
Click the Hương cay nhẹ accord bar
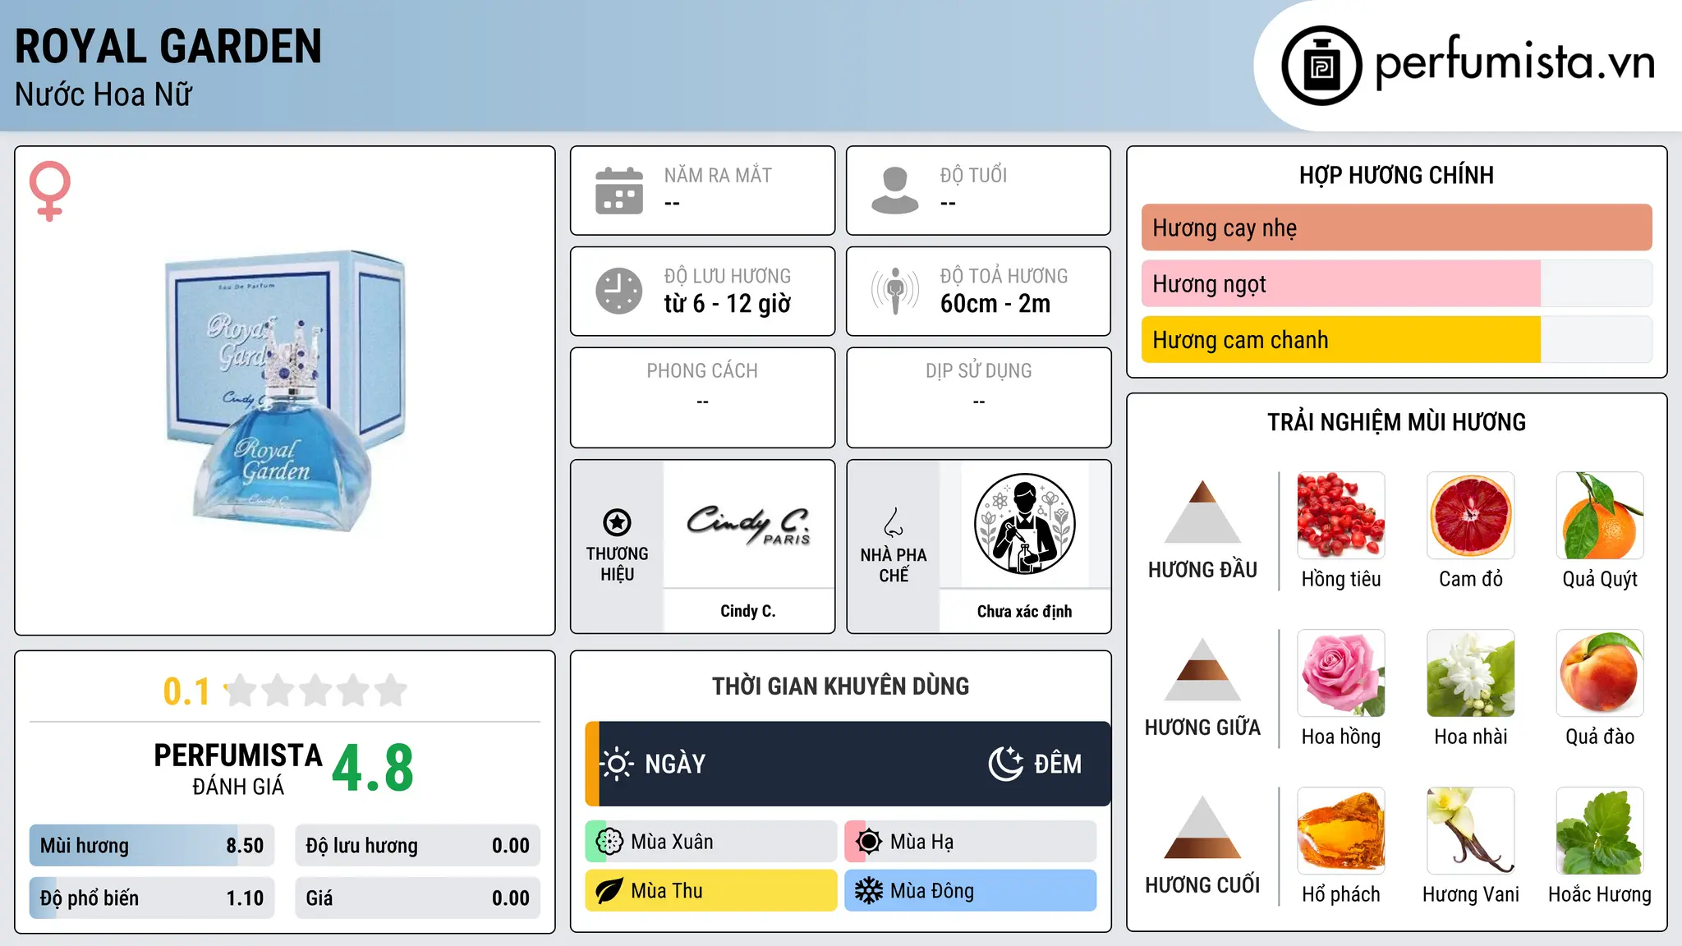1397,227
